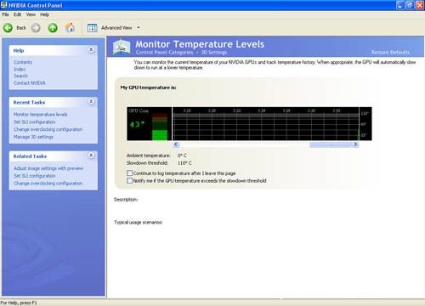The height and width of the screenshot is (306, 425).
Task: Click the Monitor Temperature Levels header icon
Action: (x=122, y=47)
